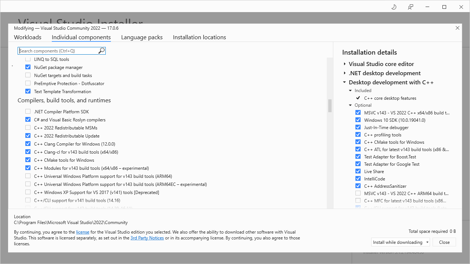Screen dimensions: 470x264
Task: Switch to the Workloads tab
Action: coord(28,37)
